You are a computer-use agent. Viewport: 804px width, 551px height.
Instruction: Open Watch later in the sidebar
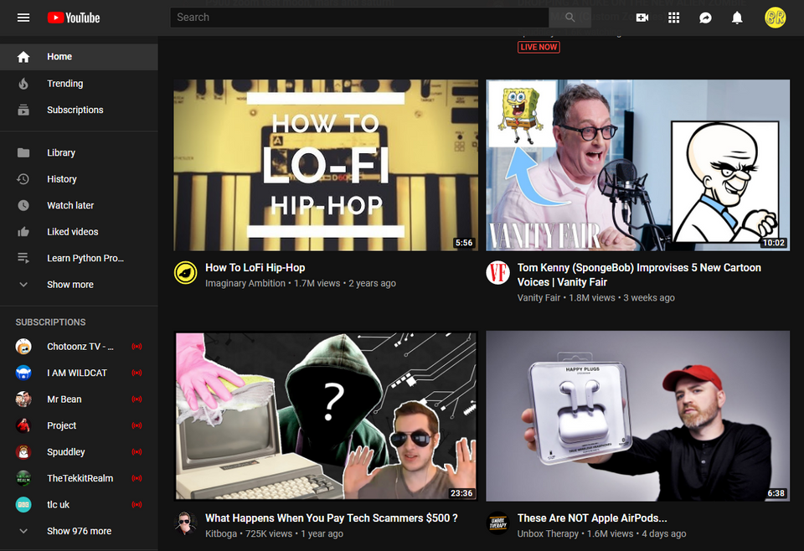(x=79, y=205)
